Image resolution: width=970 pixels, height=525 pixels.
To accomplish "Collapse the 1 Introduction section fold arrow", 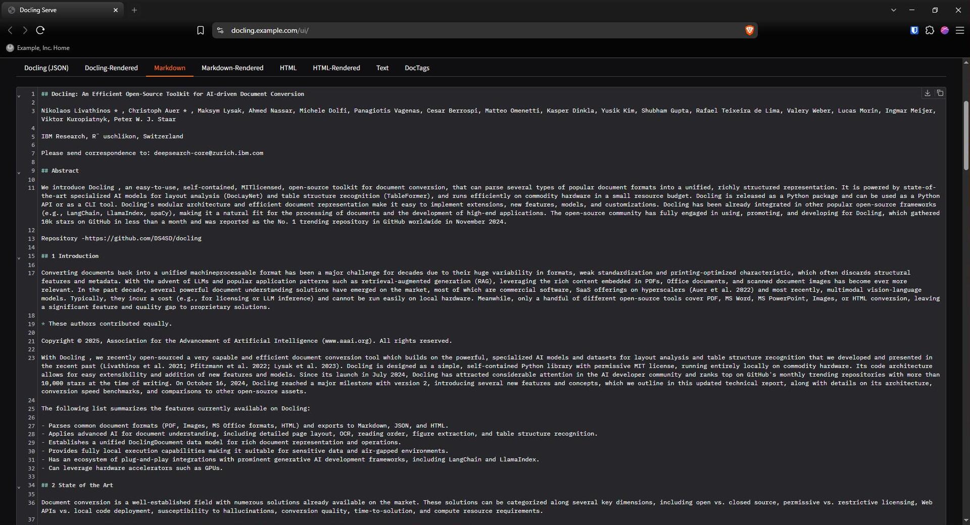I will click(x=19, y=258).
